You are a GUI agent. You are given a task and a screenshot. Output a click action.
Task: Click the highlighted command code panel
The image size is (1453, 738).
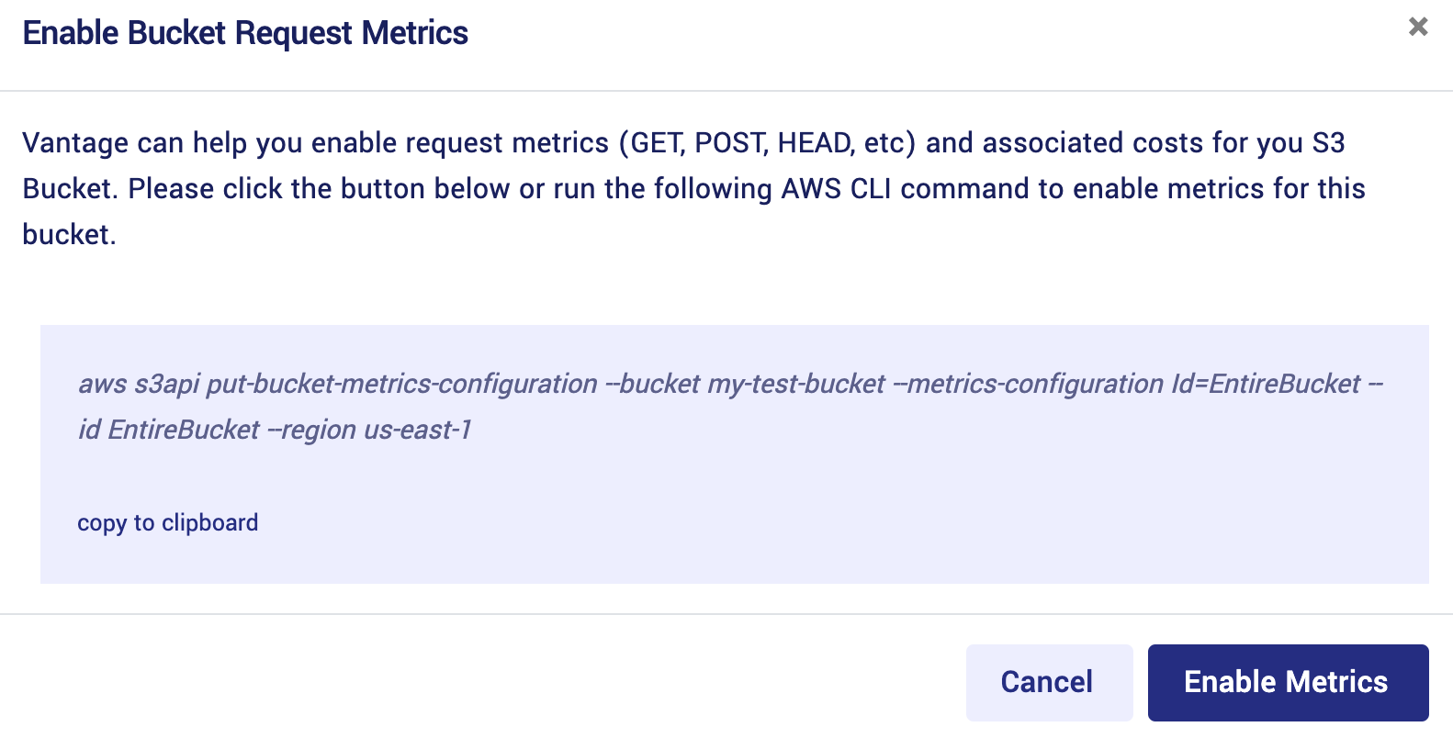pyautogui.click(x=726, y=453)
